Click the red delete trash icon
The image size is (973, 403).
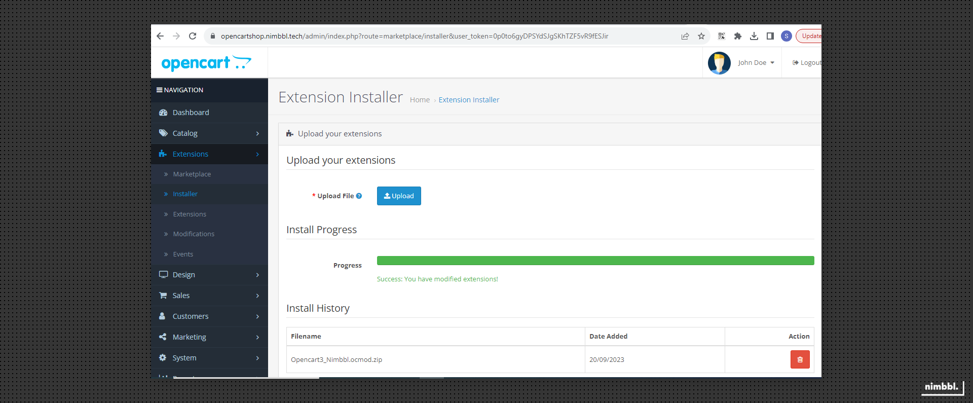(800, 359)
